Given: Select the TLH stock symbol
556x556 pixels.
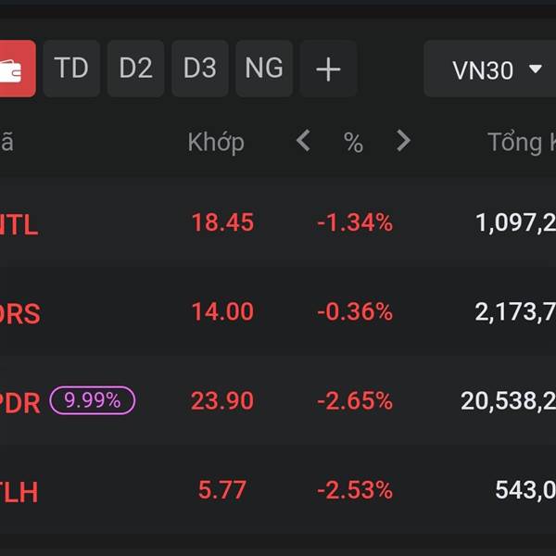Looking at the screenshot, I should [x=19, y=491].
